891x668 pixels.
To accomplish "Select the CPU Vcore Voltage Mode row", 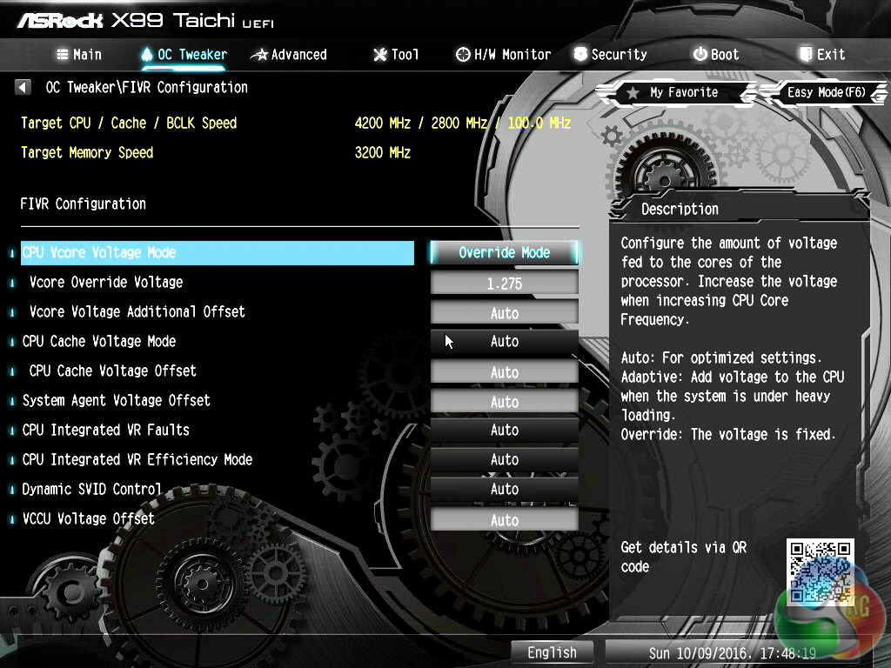I will tap(217, 253).
